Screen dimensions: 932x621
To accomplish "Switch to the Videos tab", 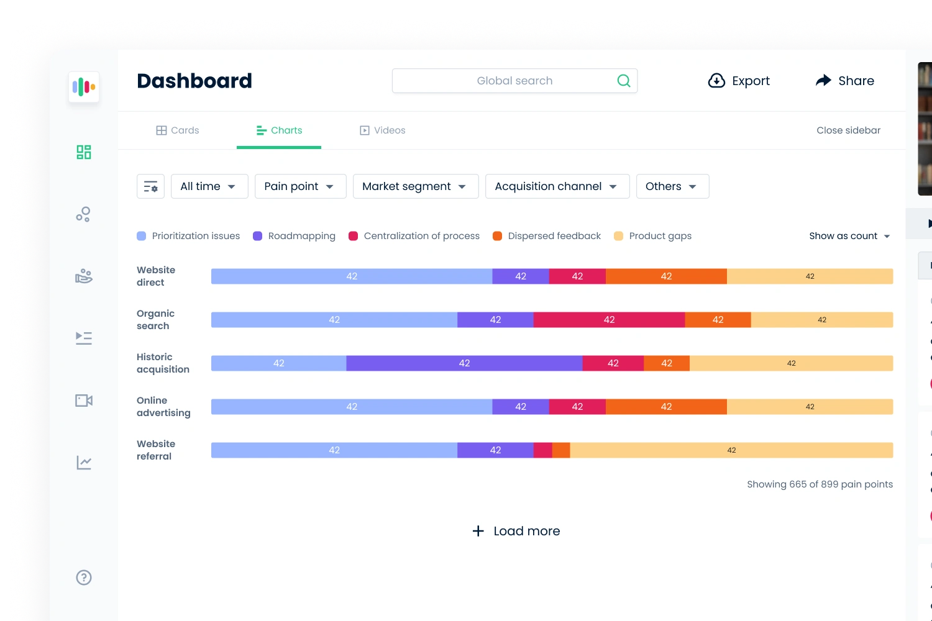I will [x=383, y=130].
